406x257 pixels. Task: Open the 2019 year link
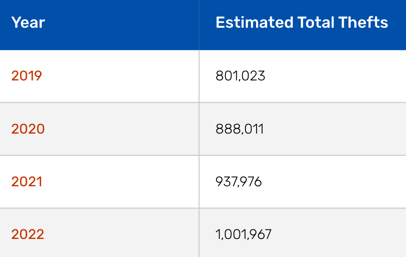(27, 76)
